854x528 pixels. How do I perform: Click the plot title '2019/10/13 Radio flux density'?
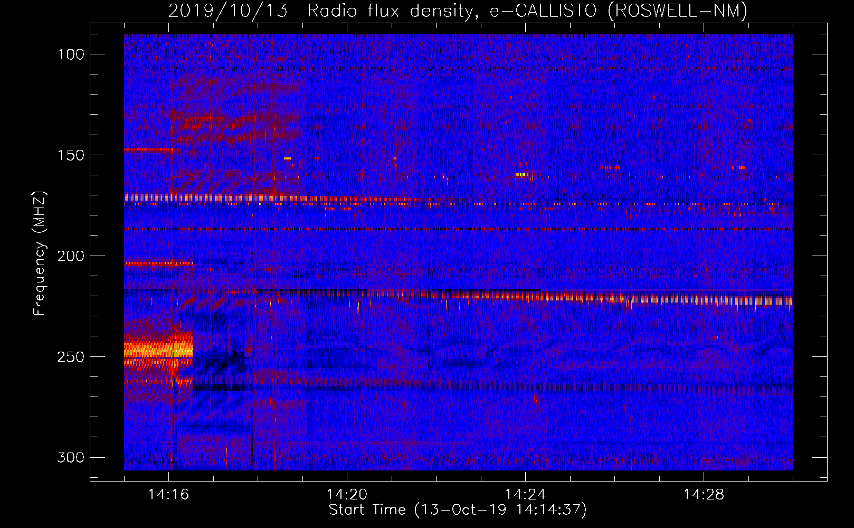(x=321, y=11)
